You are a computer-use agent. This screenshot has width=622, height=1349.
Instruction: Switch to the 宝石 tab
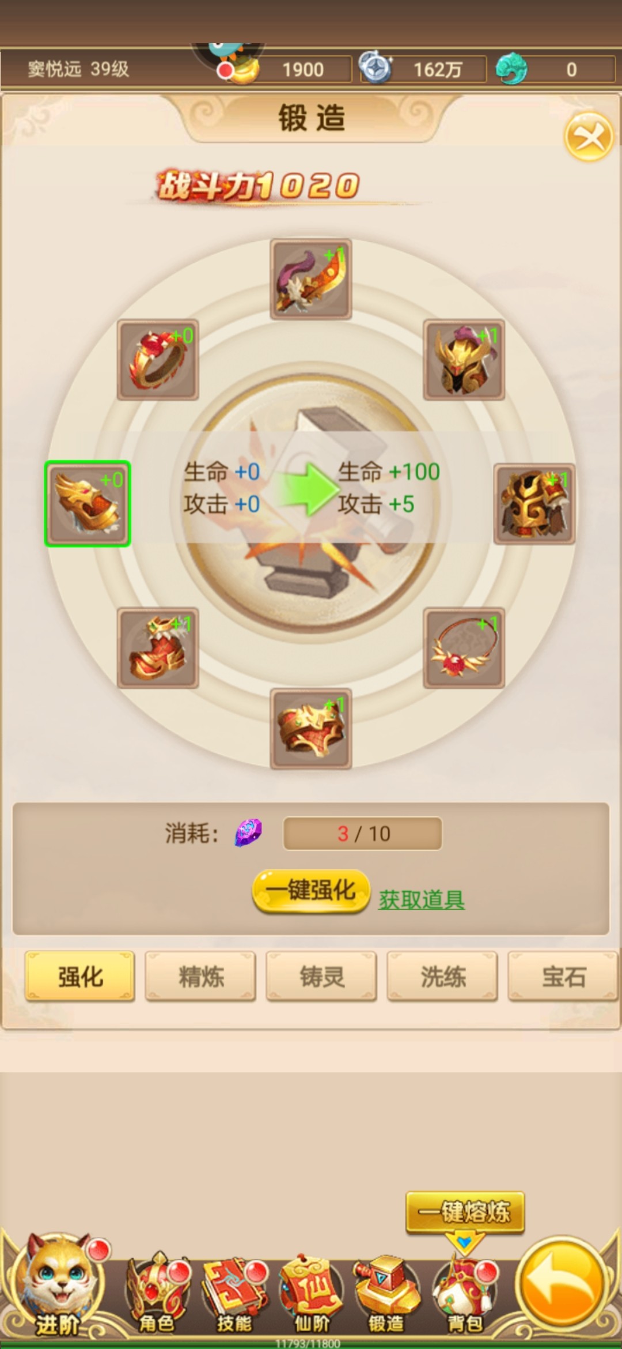click(563, 977)
